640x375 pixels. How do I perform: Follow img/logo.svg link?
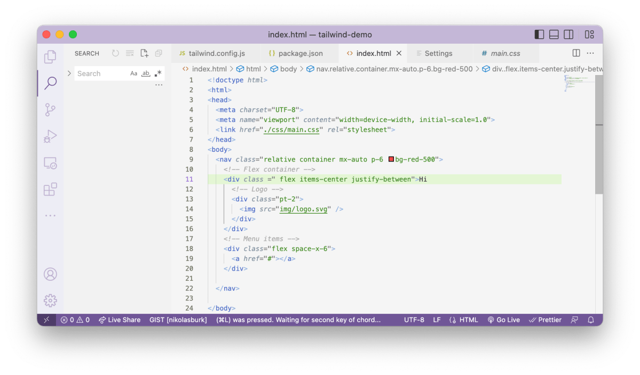pyautogui.click(x=303, y=209)
